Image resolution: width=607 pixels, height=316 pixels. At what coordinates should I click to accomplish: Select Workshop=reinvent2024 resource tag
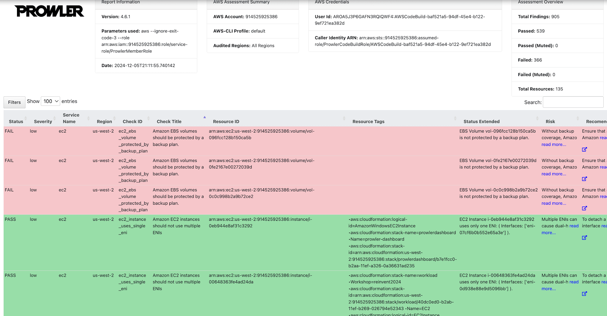coord(375,282)
